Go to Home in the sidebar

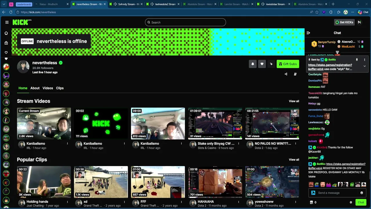(6, 33)
